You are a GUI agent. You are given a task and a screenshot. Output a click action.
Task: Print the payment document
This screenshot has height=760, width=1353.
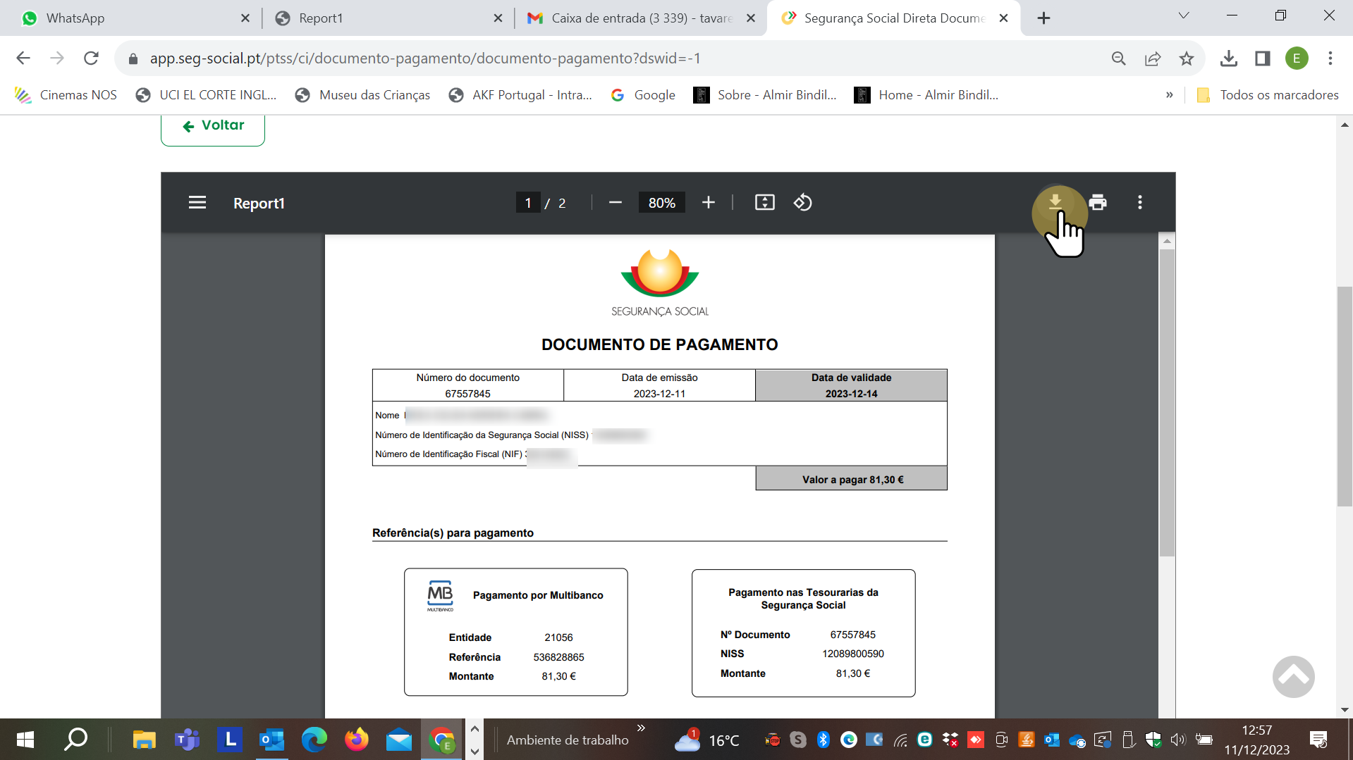1098,203
